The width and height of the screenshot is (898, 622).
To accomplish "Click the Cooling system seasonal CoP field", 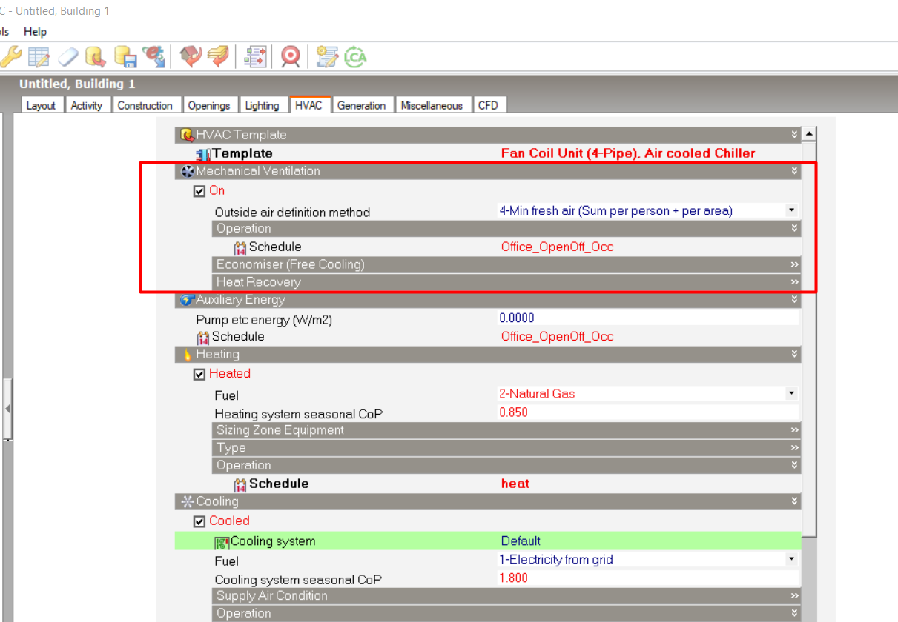I will coord(647,578).
